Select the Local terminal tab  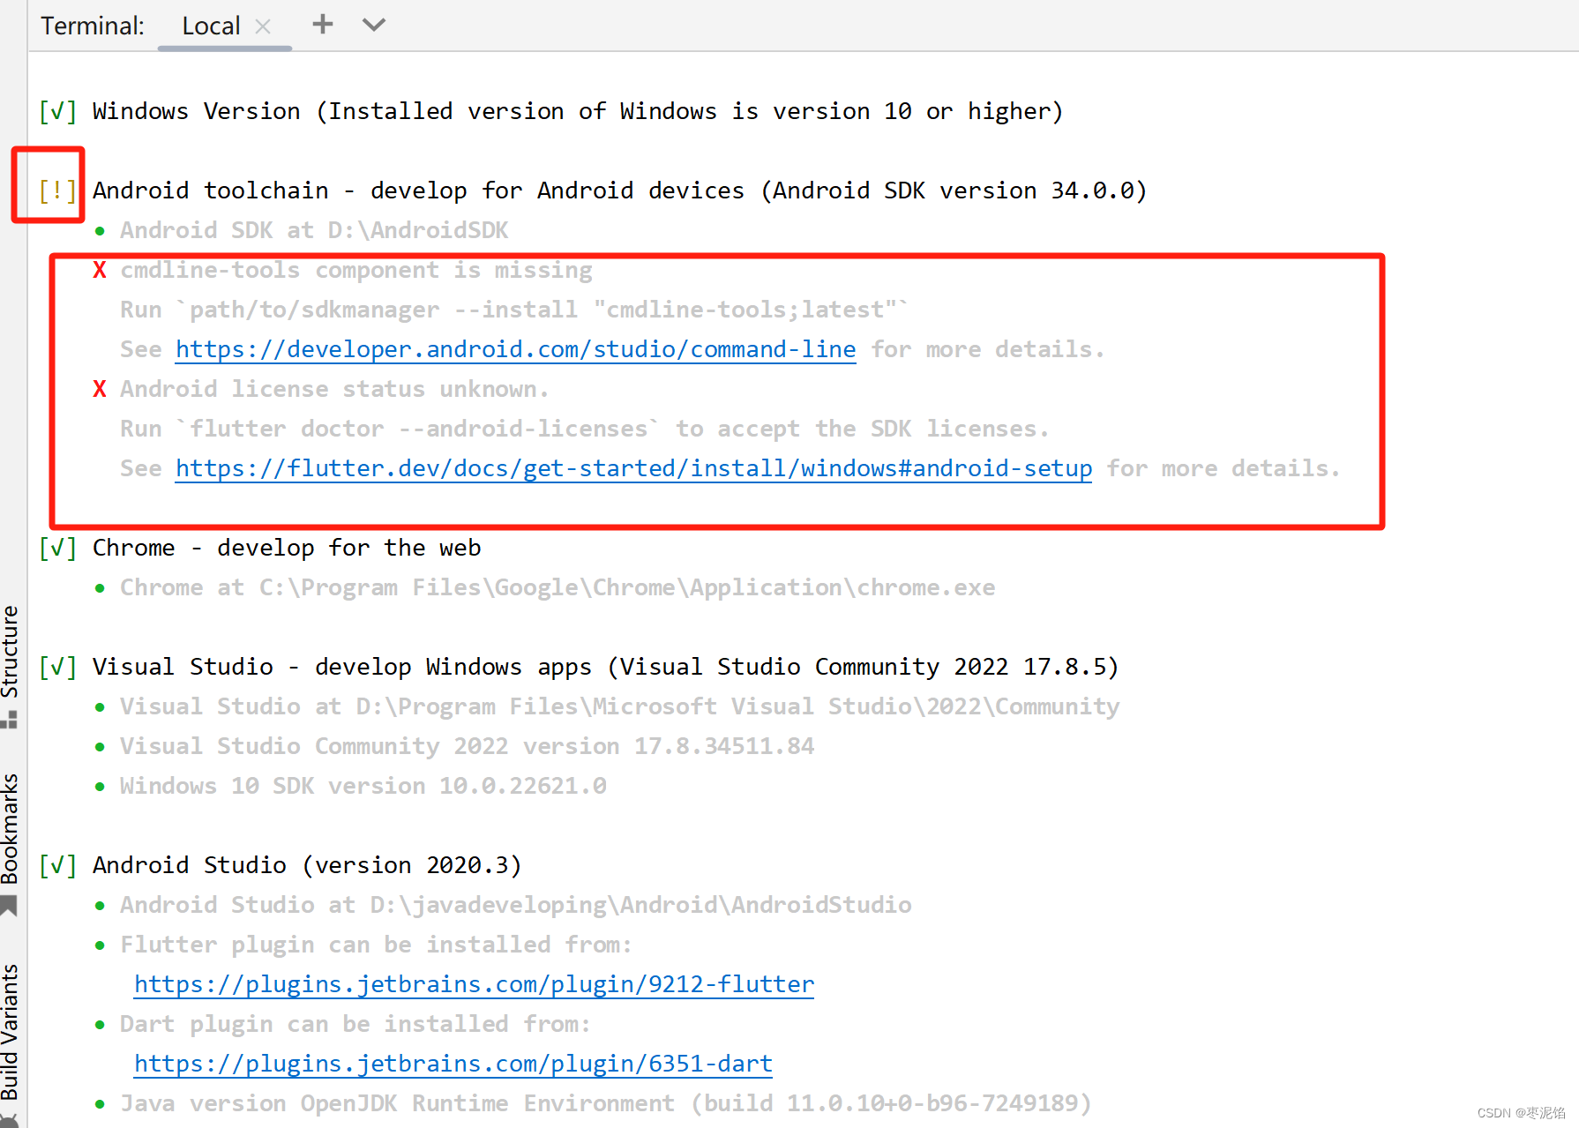[x=211, y=26]
